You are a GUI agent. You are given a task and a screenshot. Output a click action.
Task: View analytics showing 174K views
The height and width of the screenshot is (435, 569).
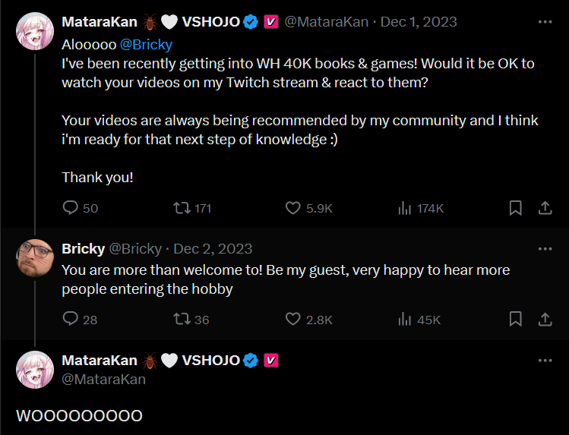[x=405, y=207]
